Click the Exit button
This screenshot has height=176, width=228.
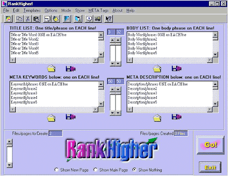click(x=210, y=167)
